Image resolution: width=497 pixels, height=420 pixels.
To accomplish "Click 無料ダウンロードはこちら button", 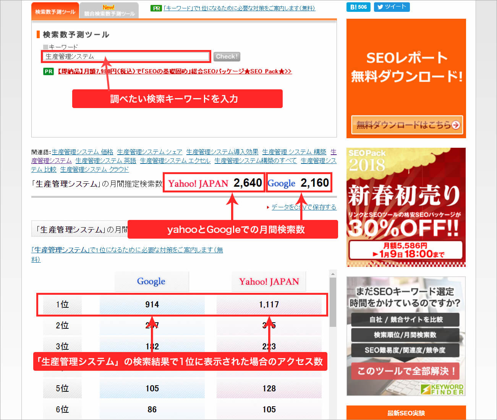I will [407, 125].
